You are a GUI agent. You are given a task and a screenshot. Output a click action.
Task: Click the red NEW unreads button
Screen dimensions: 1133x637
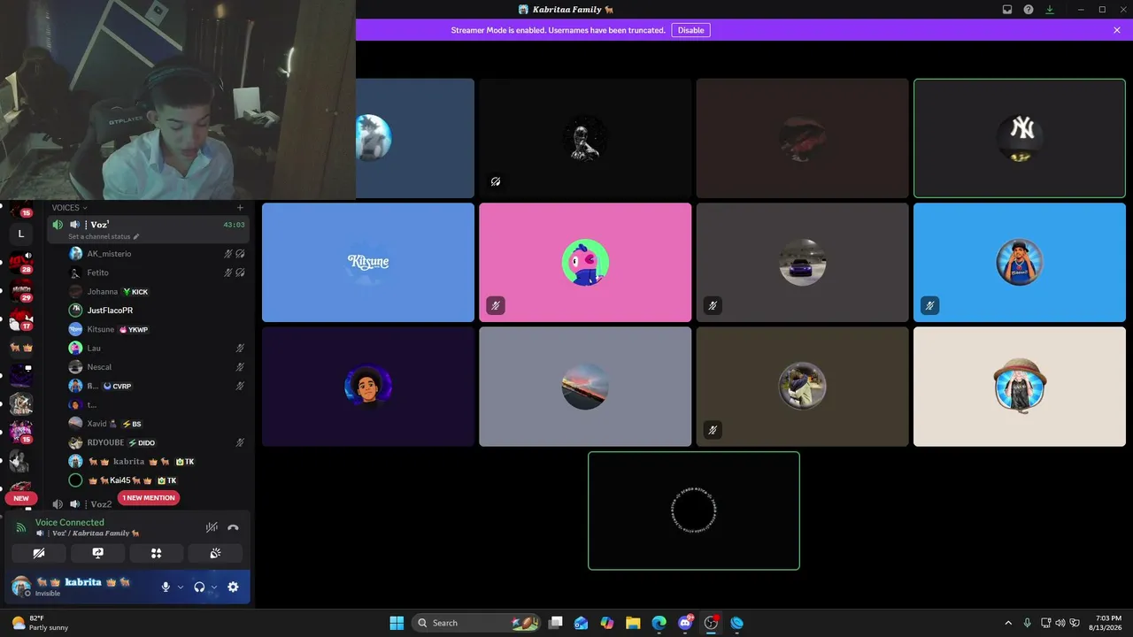(21, 498)
